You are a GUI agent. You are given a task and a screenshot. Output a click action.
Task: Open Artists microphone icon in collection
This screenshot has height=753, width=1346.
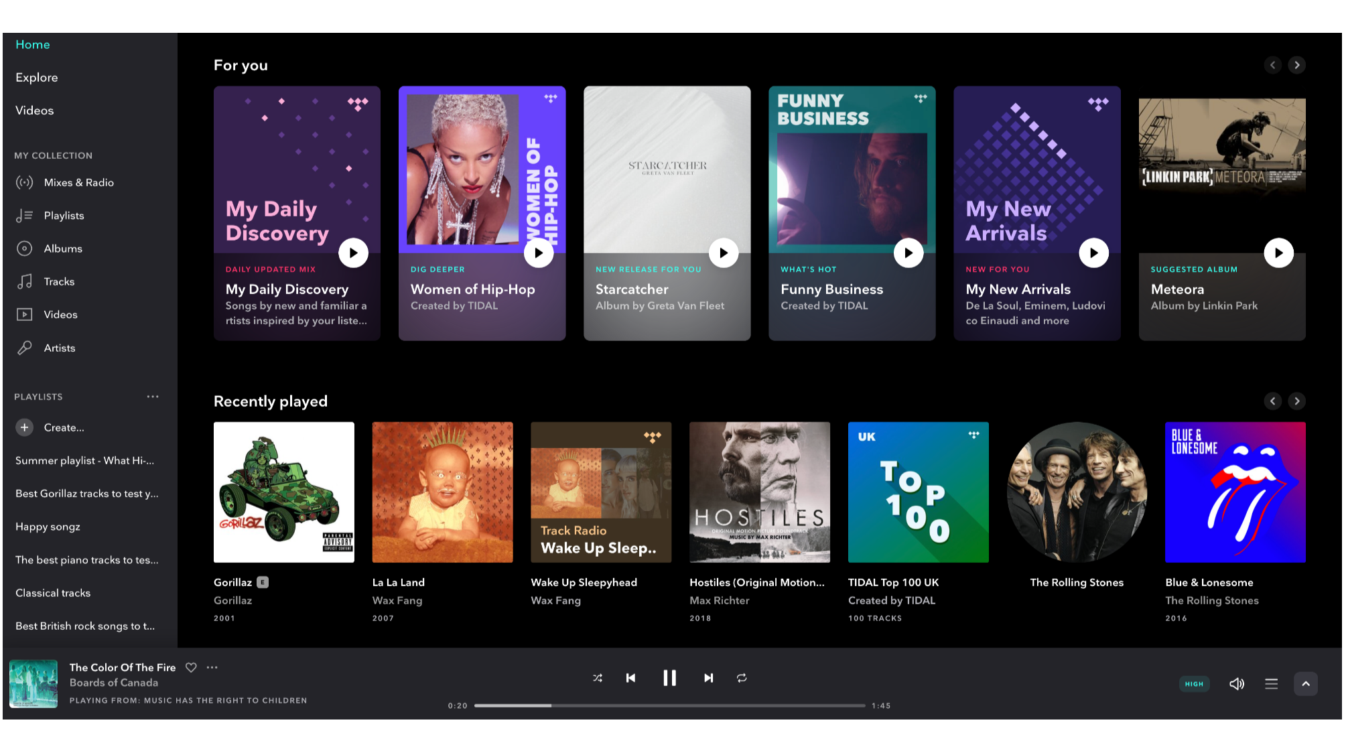[x=25, y=348]
